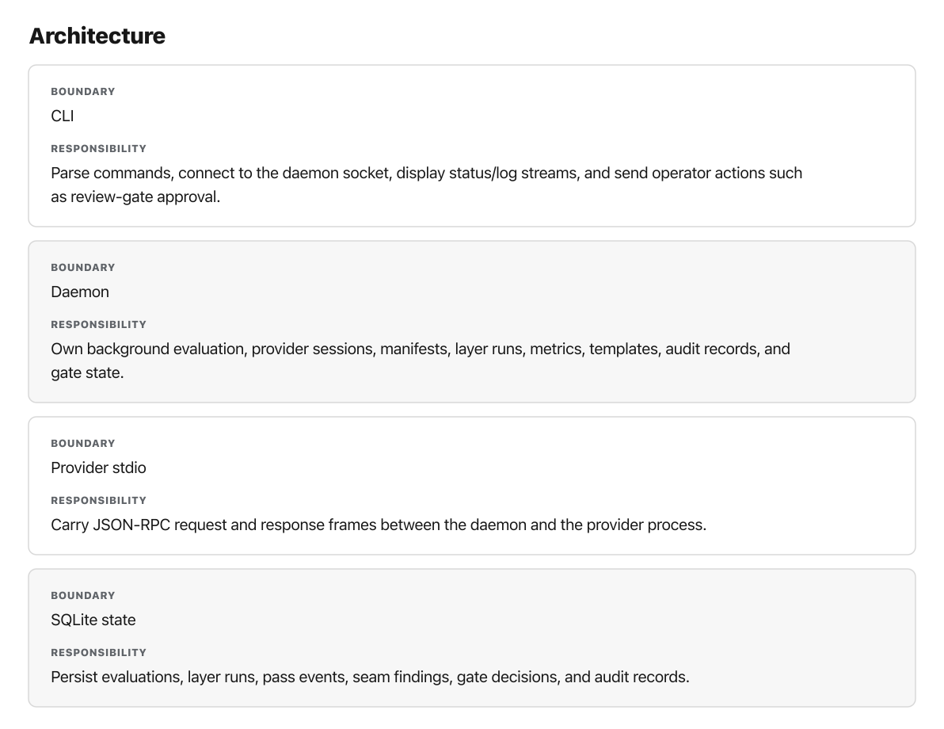Click the BOUNDARY label above Daemon
Image resolution: width=944 pixels, height=729 pixels.
(x=83, y=268)
